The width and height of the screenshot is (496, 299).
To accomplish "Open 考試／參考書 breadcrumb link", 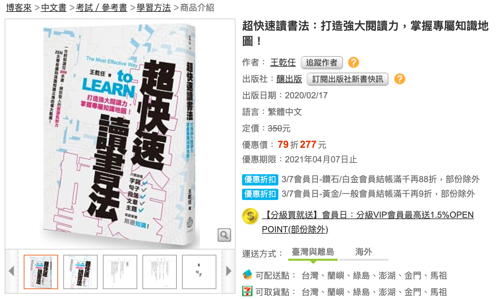I will (x=102, y=8).
